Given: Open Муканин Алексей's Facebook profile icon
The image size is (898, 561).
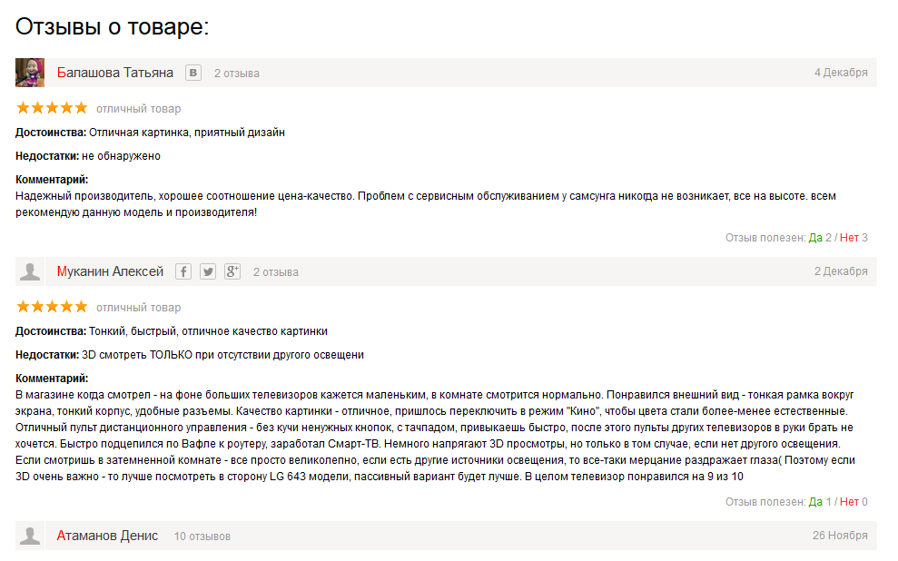Looking at the screenshot, I should click(183, 271).
